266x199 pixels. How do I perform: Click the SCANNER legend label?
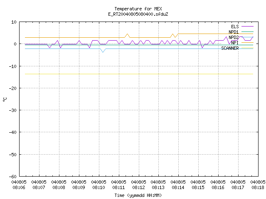click(230, 48)
